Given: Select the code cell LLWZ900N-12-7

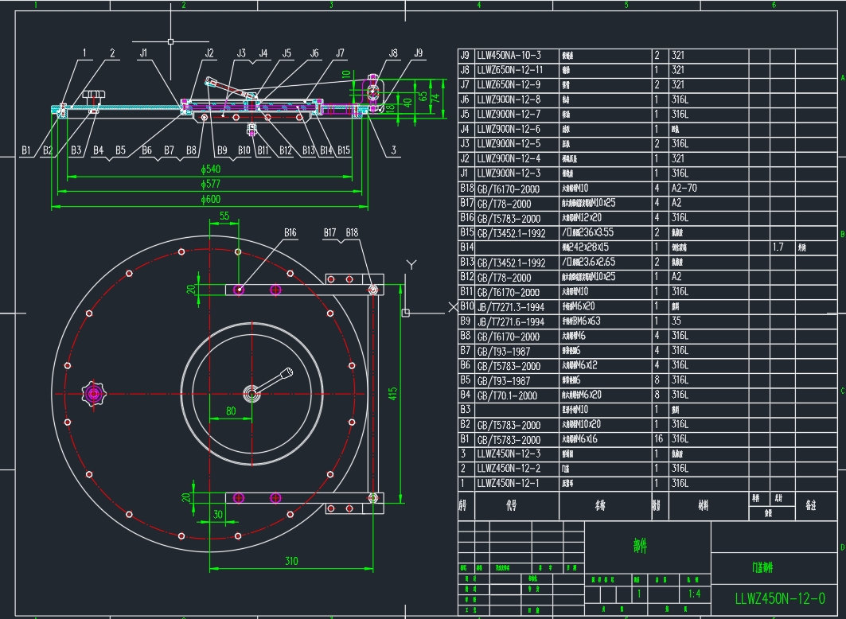Looking at the screenshot, I should 509,115.
